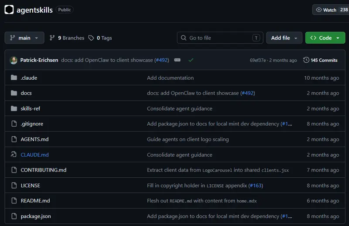Click the CONTRIBUTING.md file icon
Screen dimensions: 349x226
pos(14,170)
